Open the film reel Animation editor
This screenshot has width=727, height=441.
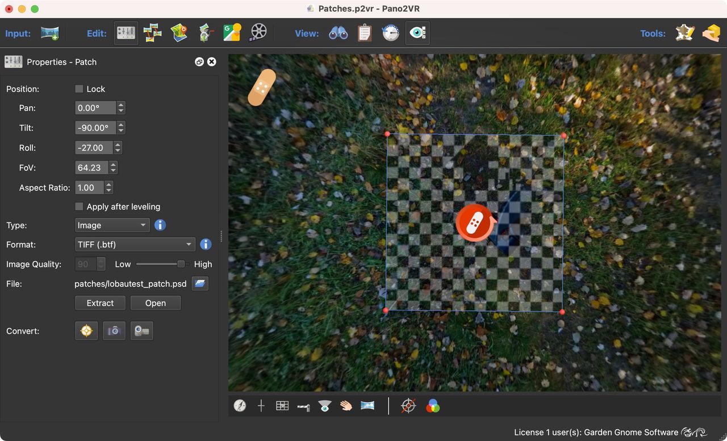click(258, 33)
